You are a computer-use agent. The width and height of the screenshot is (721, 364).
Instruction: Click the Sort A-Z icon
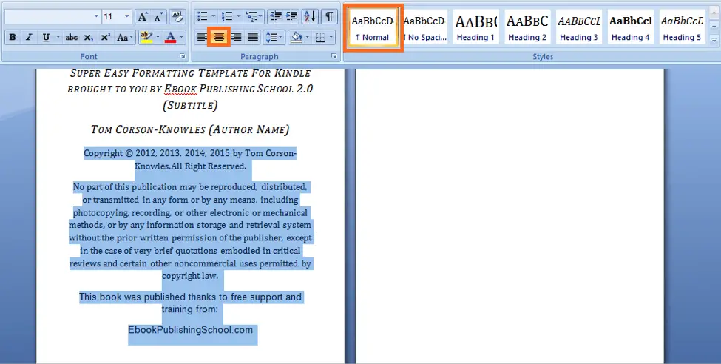coord(311,17)
